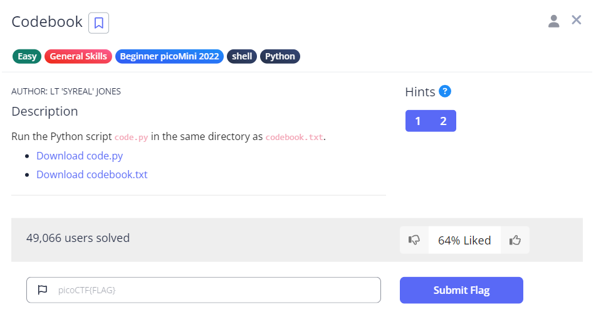
Task: Download code.py file
Action: point(80,156)
